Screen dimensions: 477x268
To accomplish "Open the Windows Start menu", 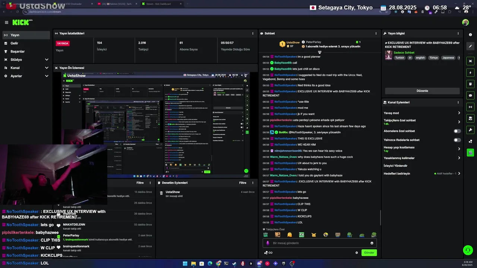I will point(185,264).
